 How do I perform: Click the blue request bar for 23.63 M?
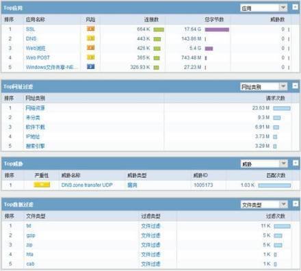click(x=282, y=108)
